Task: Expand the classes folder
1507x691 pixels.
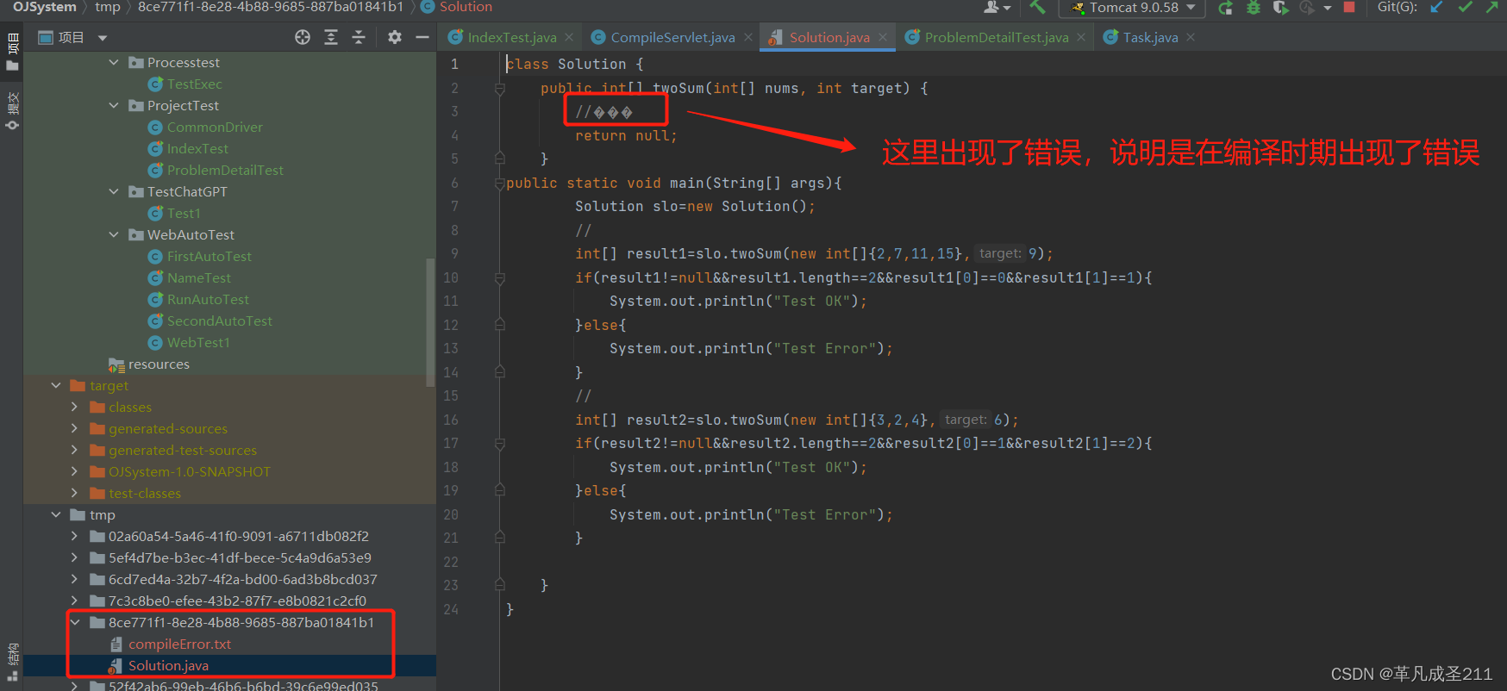Action: coord(75,407)
